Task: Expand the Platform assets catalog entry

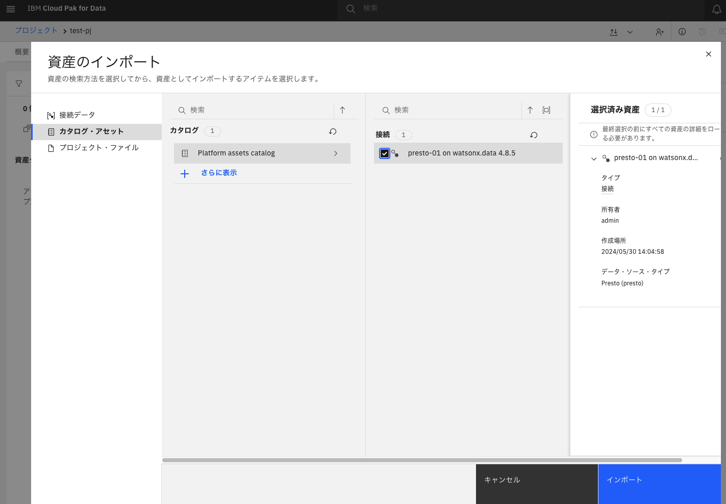Action: tap(336, 153)
